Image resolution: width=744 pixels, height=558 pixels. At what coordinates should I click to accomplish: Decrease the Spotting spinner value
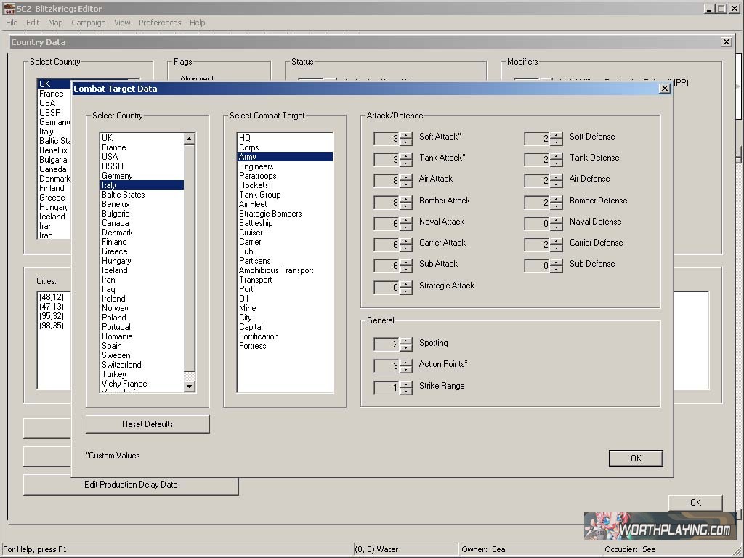click(405, 347)
